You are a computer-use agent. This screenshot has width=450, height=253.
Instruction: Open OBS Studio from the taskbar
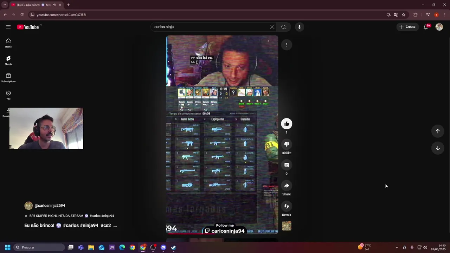153,247
